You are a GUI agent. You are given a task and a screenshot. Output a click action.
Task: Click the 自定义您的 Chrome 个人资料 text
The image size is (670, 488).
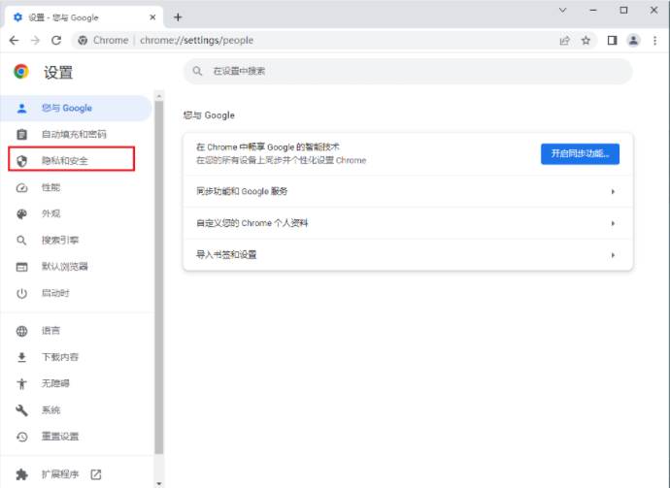pyautogui.click(x=252, y=223)
